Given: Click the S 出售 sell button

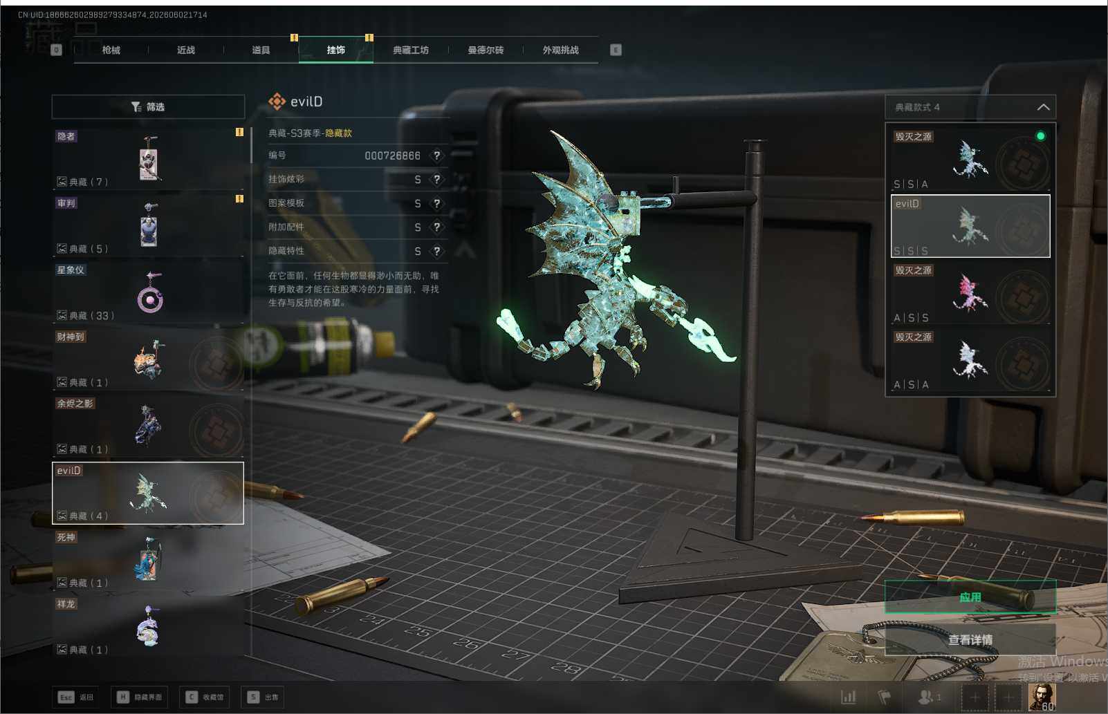Looking at the screenshot, I should [263, 697].
